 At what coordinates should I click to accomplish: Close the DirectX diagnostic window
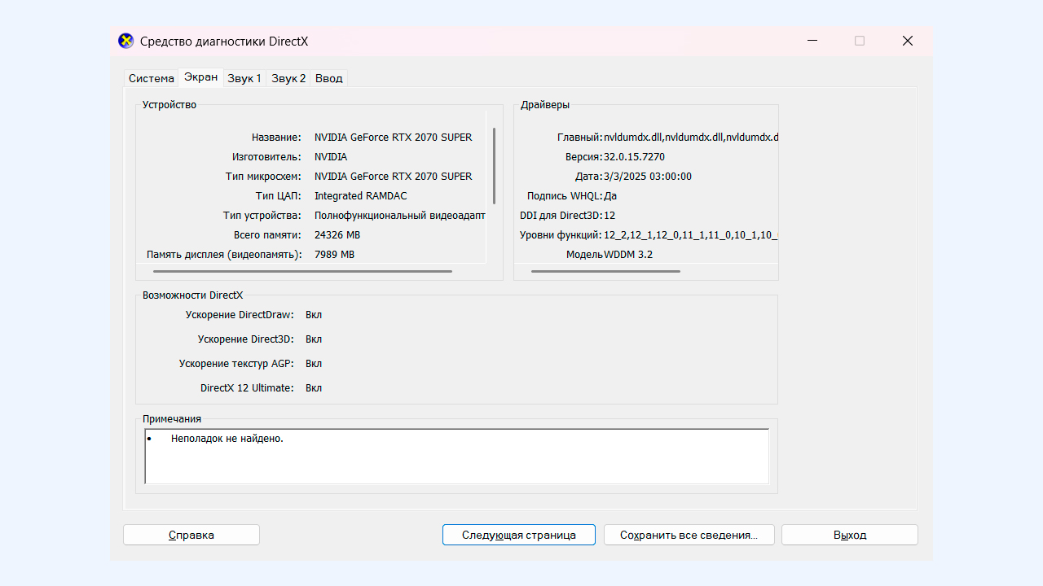tap(907, 41)
